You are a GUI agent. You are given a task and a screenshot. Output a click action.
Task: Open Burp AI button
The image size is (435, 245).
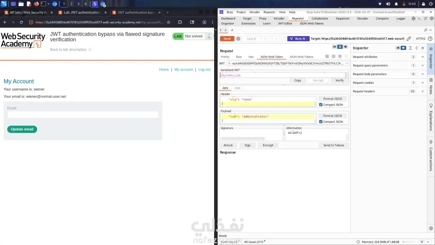tap(298, 39)
